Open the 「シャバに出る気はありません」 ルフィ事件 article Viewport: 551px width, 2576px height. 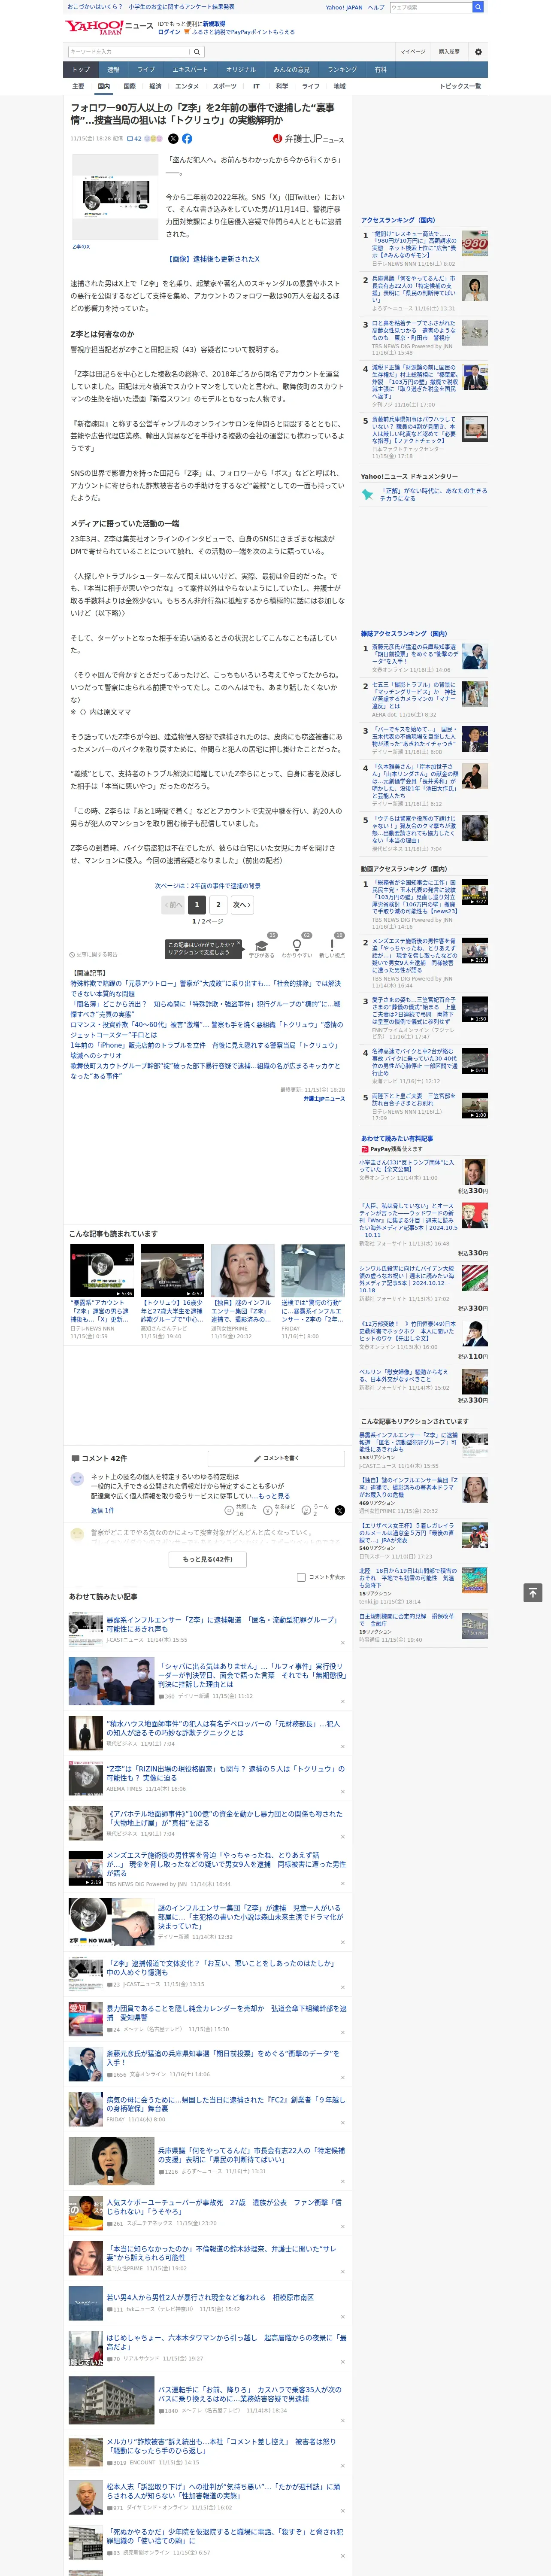coord(207,1681)
